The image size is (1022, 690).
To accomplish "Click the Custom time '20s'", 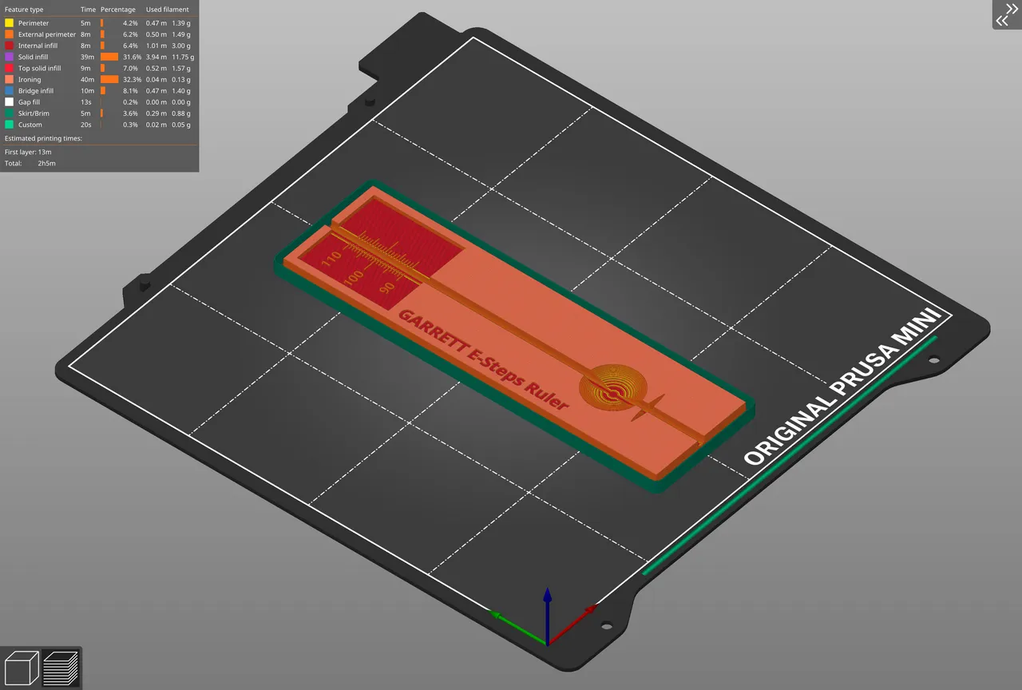I will click(x=85, y=125).
